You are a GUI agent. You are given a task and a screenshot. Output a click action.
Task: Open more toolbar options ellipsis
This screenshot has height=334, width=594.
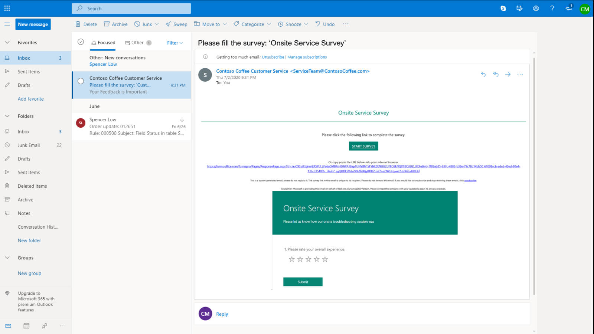click(x=346, y=24)
